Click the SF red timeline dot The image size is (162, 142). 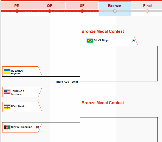click(x=82, y=11)
